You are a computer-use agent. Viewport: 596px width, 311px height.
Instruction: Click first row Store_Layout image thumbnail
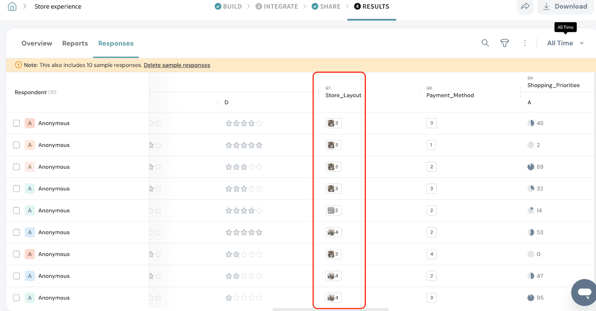pos(331,123)
